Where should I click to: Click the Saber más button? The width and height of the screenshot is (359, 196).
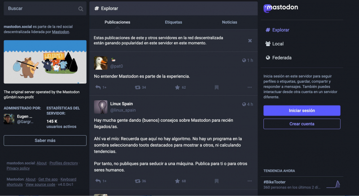45,141
